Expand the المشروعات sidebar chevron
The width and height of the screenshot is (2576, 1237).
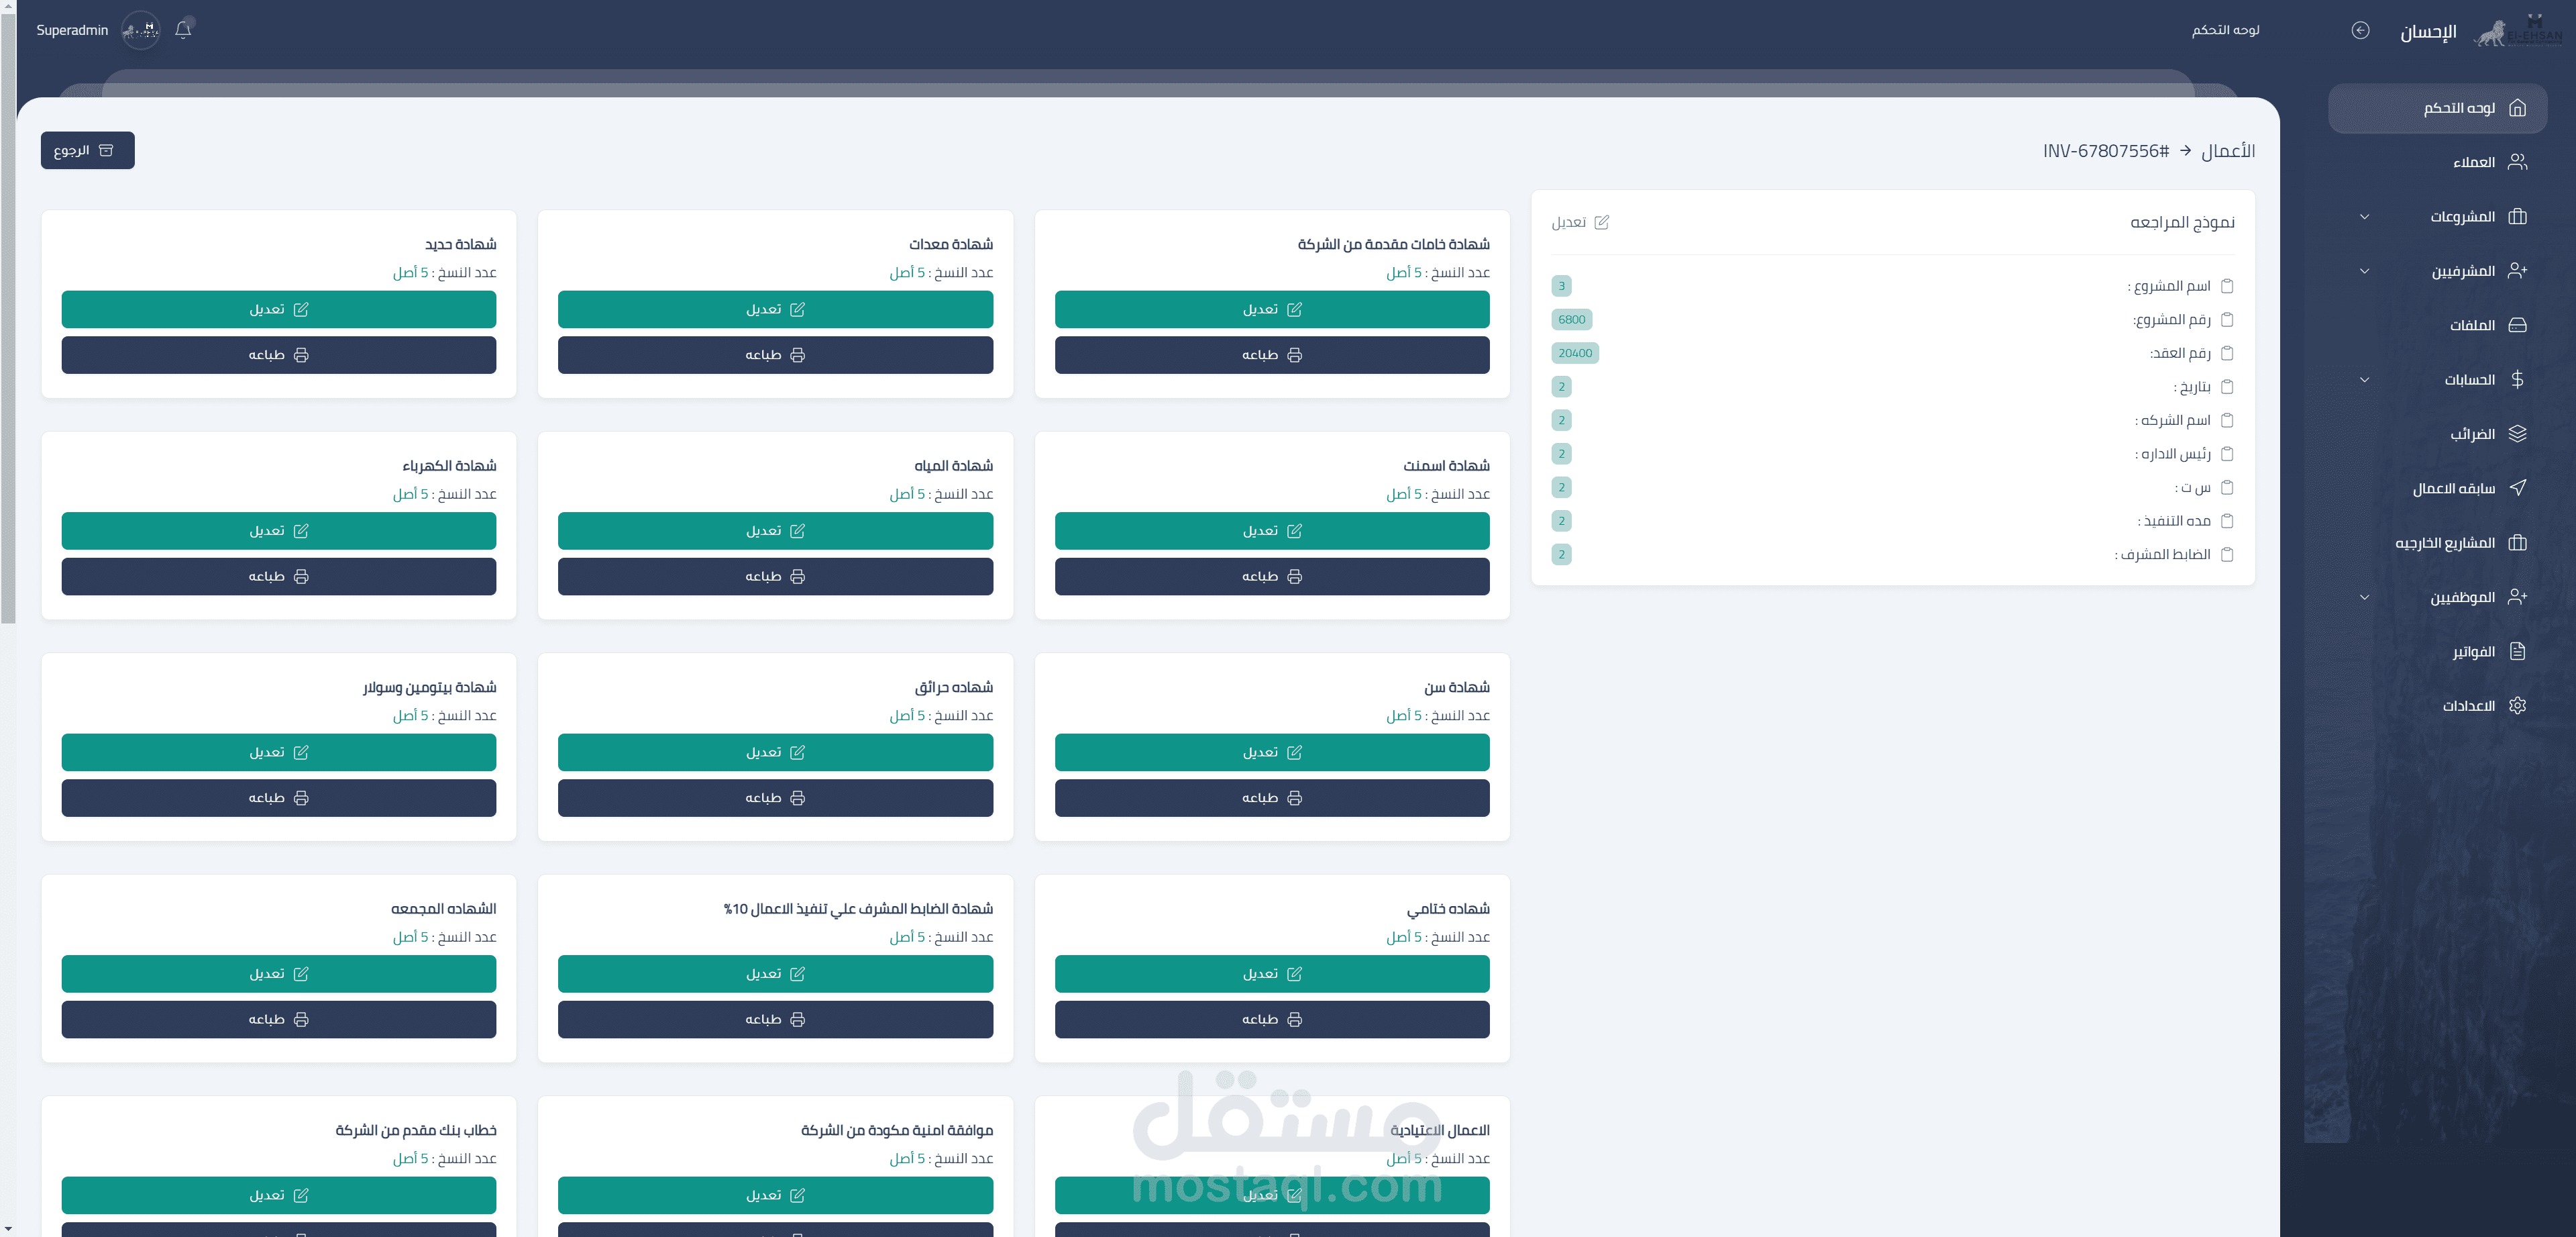(x=2364, y=217)
